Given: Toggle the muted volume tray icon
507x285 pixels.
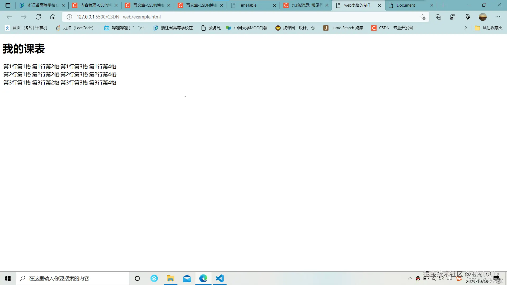Looking at the screenshot, I should tap(441, 278).
